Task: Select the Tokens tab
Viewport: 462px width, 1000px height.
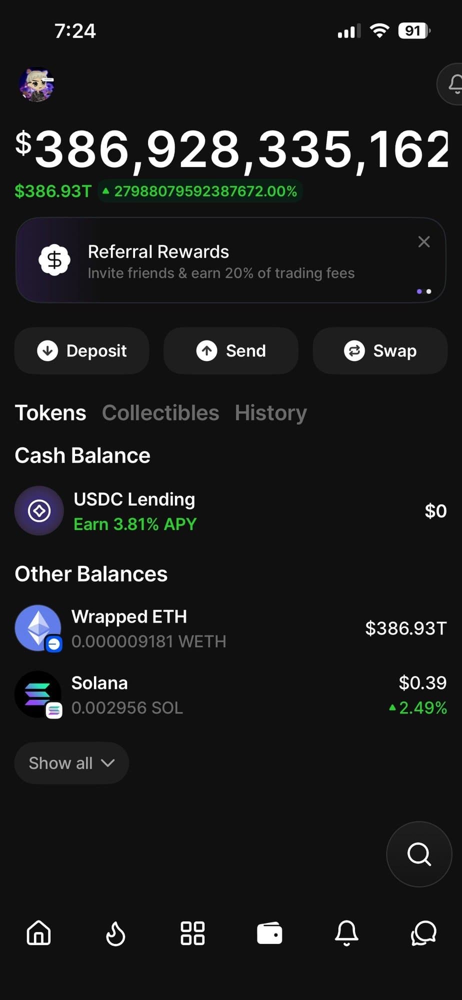Action: [50, 413]
